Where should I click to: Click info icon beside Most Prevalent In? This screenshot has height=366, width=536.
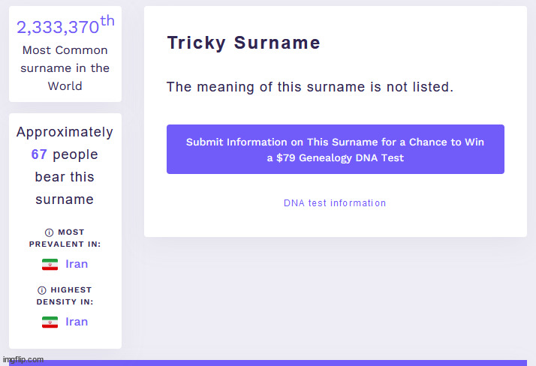click(50, 232)
